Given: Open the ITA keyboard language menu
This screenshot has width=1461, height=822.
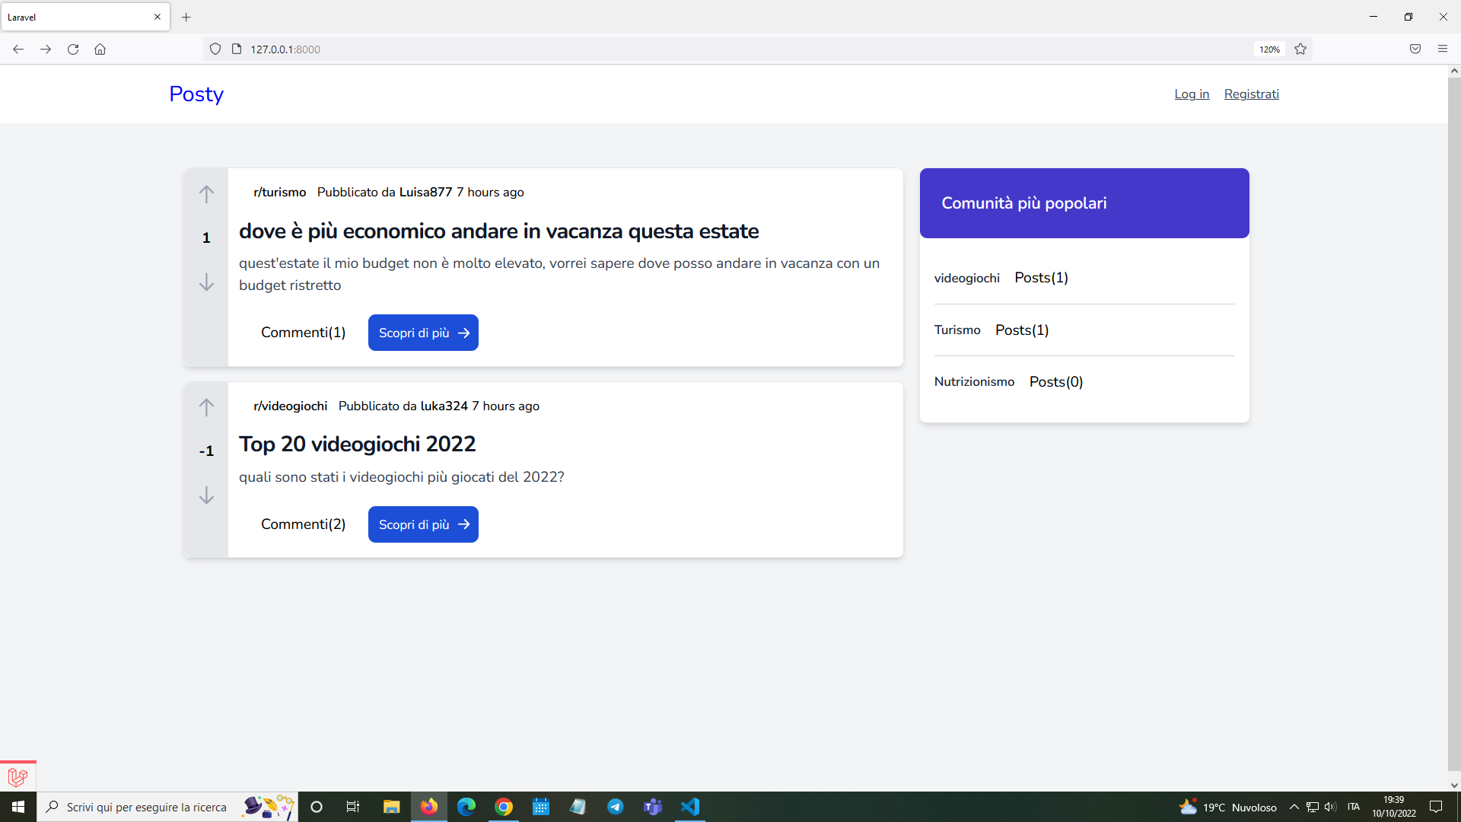Looking at the screenshot, I should [1354, 807].
